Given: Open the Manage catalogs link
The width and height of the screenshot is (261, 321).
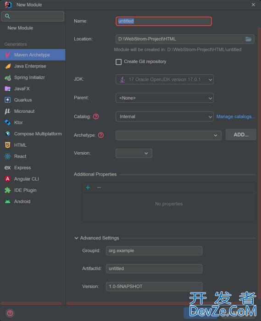Looking at the screenshot, I should point(236,116).
